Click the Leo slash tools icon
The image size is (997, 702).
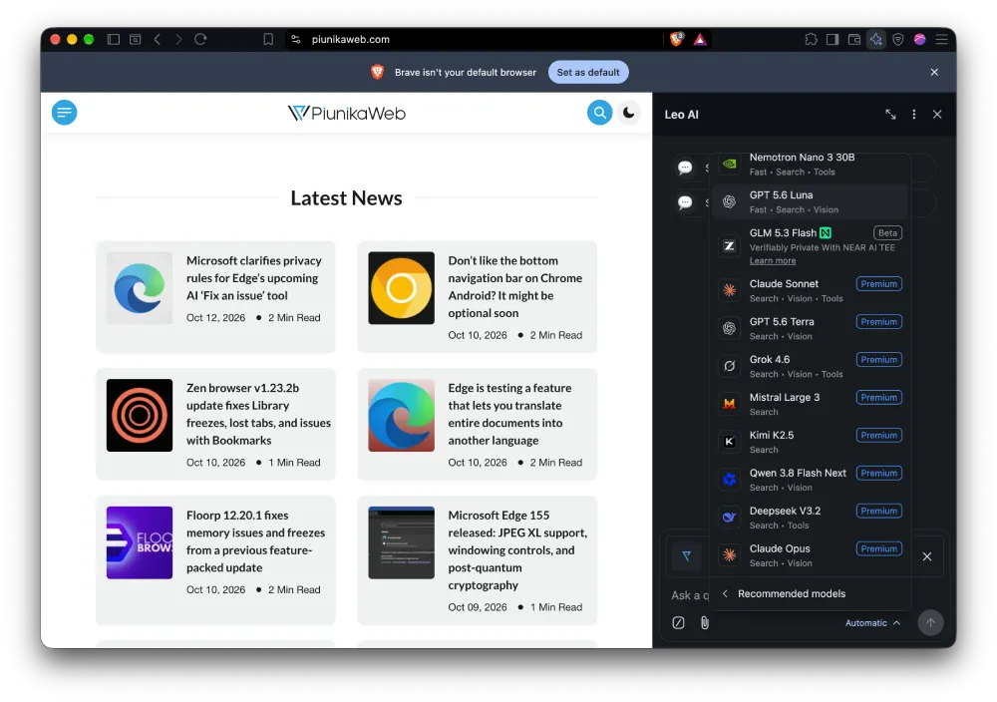click(678, 623)
